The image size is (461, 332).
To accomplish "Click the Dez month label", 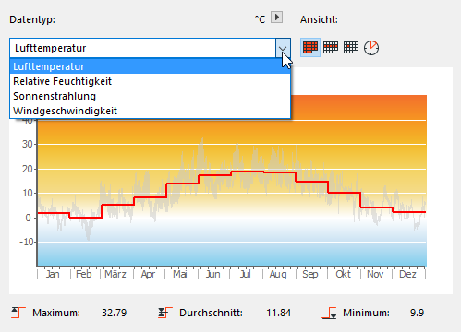I will point(407,274).
